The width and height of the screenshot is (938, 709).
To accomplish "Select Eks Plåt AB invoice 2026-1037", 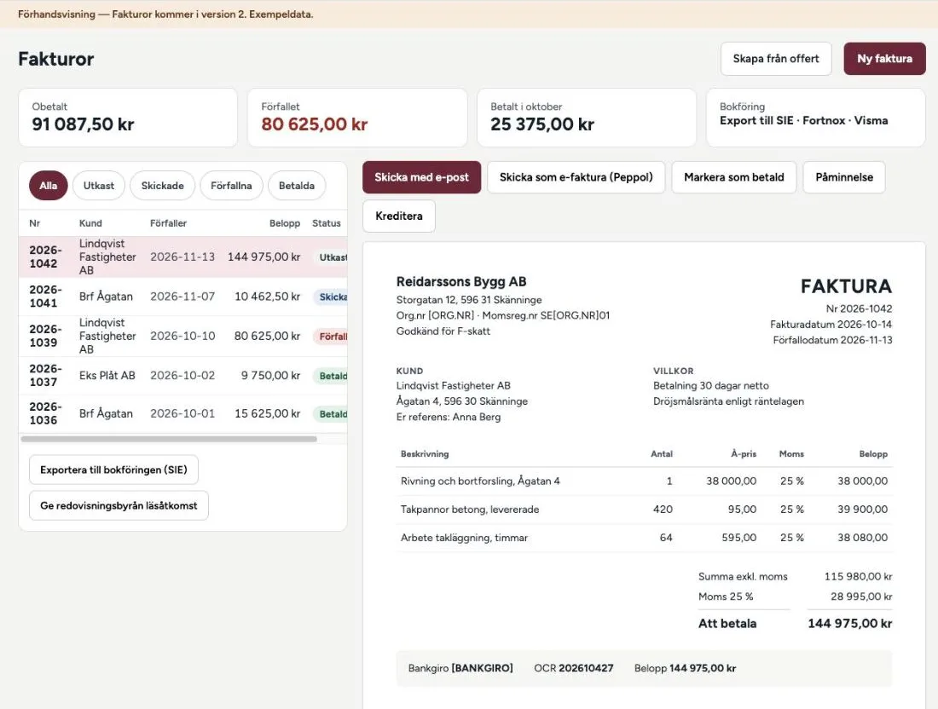I will 183,376.
